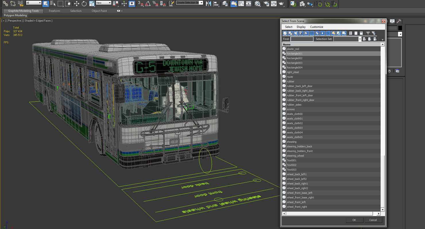Click the Select and Manipulate icon
This screenshot has height=229, width=425.
coord(124,3)
